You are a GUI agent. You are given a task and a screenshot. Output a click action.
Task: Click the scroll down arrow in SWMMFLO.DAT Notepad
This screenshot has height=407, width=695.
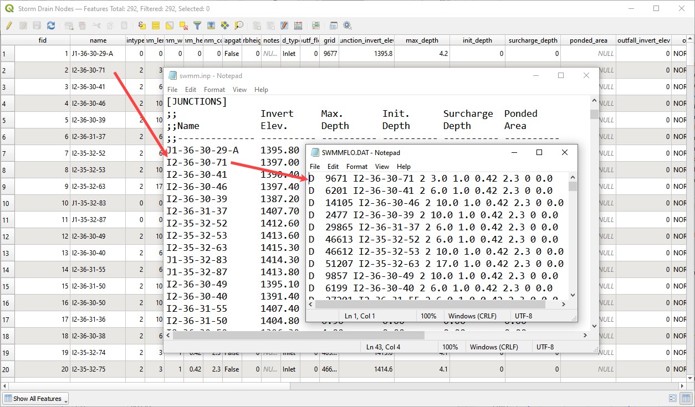click(573, 295)
